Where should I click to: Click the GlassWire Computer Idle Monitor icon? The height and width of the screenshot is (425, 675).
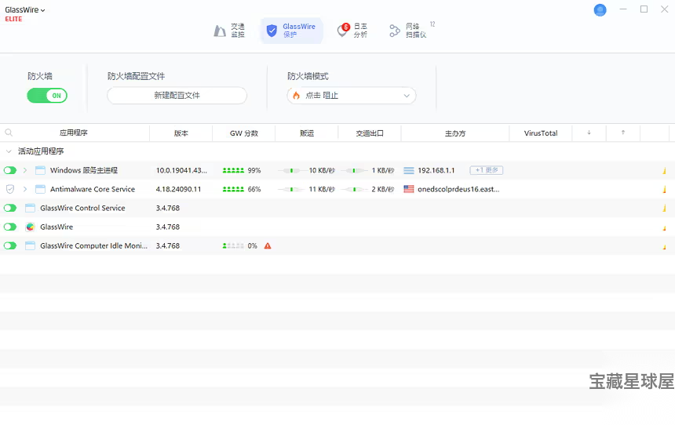(30, 246)
